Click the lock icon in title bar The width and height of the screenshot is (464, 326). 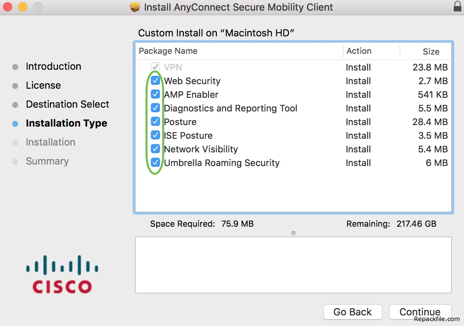pyautogui.click(x=457, y=6)
